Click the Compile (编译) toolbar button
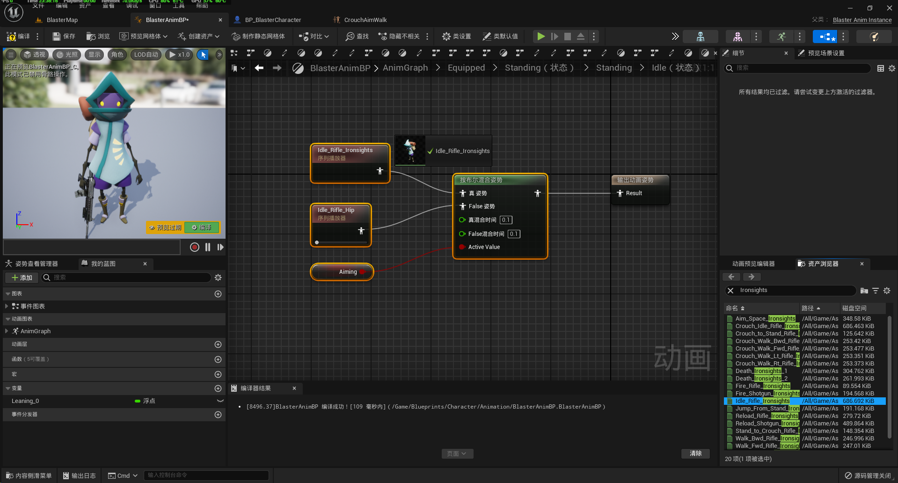The image size is (898, 483). click(18, 36)
